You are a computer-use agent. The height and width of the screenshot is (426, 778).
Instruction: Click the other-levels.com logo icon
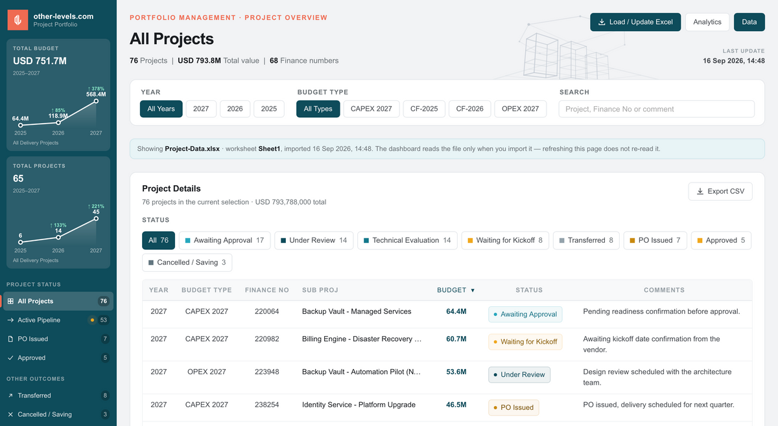pos(18,20)
